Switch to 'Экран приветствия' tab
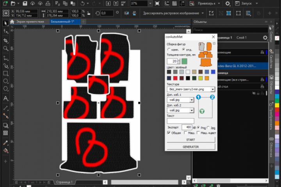This screenshot has width=281, height=187. (x=29, y=21)
